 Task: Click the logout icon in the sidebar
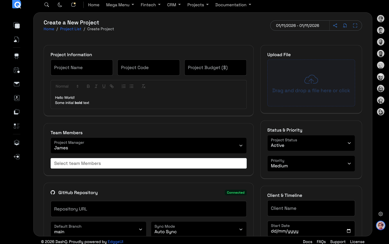(17, 157)
